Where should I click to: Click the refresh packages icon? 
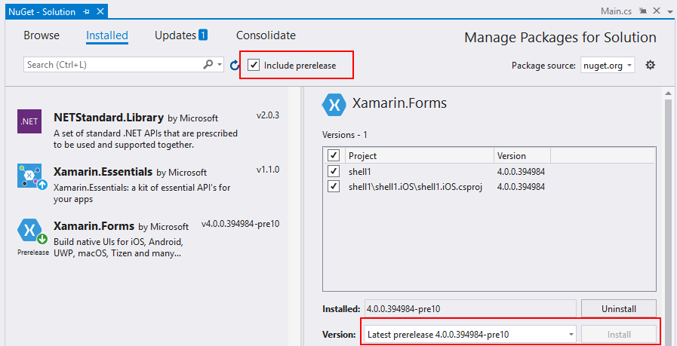(x=235, y=66)
